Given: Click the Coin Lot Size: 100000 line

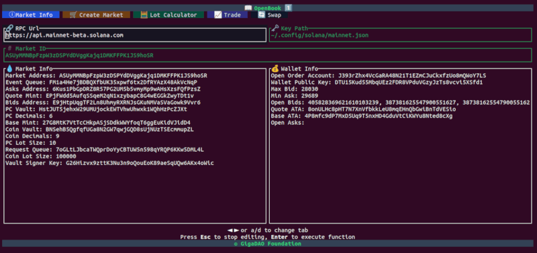Looking at the screenshot, I should click(40, 156).
